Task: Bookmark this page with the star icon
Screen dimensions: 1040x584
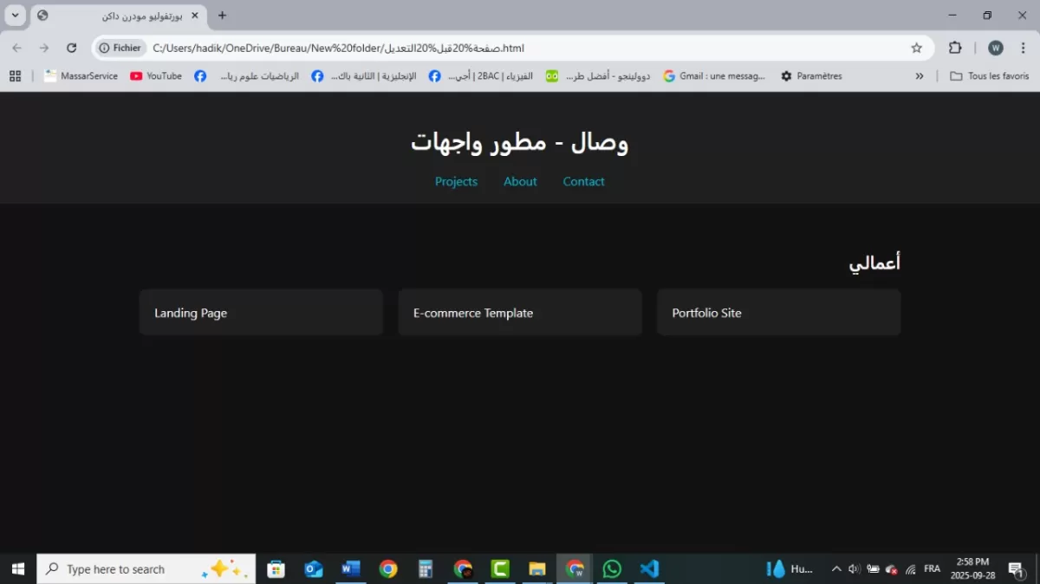Action: pyautogui.click(x=916, y=49)
